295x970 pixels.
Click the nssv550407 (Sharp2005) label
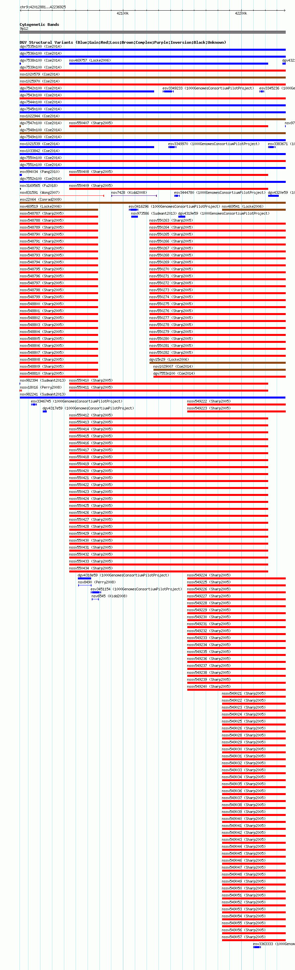91,123
